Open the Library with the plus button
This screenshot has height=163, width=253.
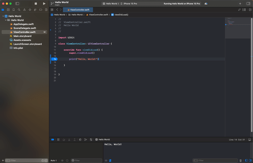240,3
